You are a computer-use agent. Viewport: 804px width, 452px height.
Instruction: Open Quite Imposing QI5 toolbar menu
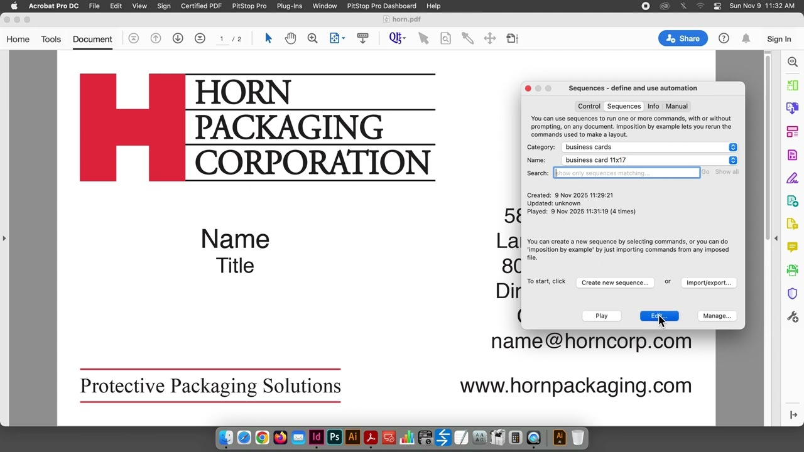point(397,38)
